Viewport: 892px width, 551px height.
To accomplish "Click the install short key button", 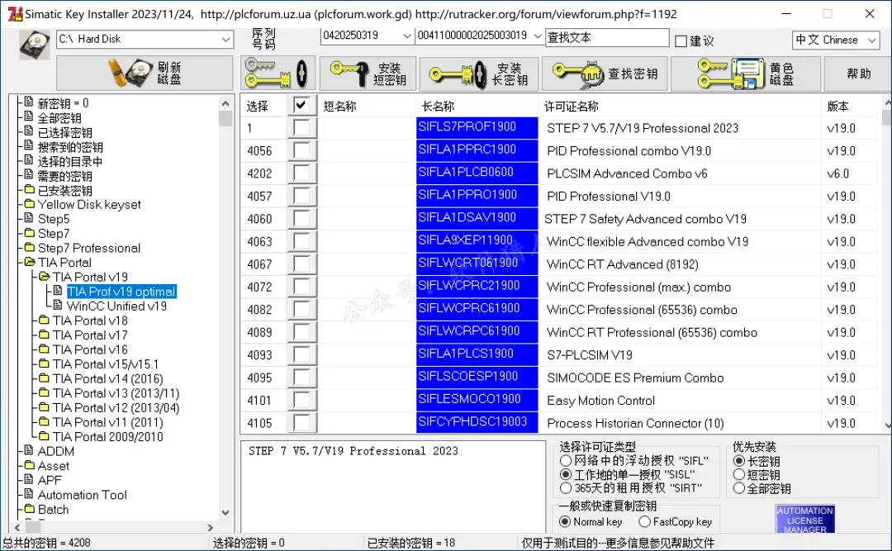I will (368, 74).
